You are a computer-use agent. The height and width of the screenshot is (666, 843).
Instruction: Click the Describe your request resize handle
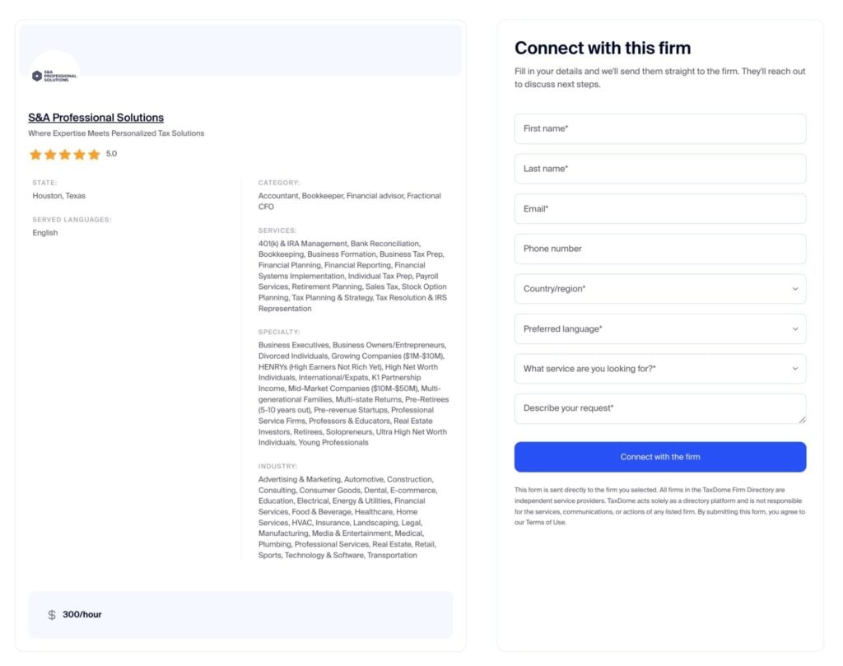(x=802, y=419)
